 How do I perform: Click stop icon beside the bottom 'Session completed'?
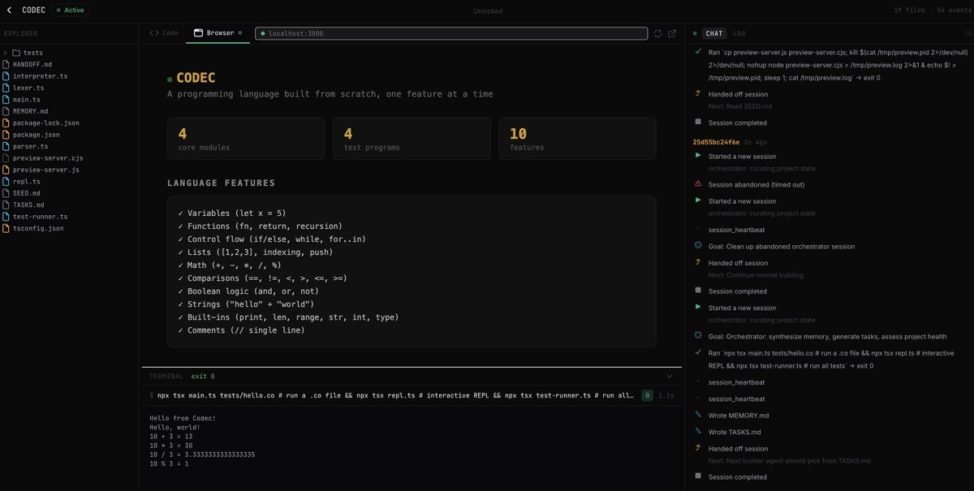tap(698, 476)
